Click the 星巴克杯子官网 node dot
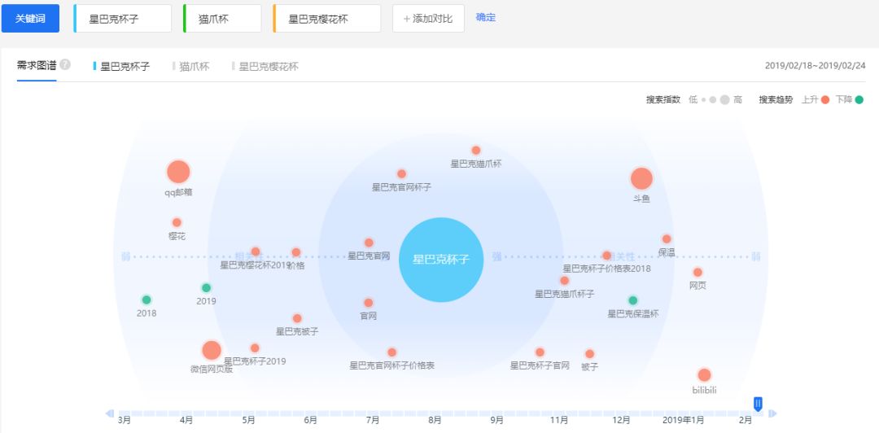This screenshot has width=879, height=433. click(540, 352)
